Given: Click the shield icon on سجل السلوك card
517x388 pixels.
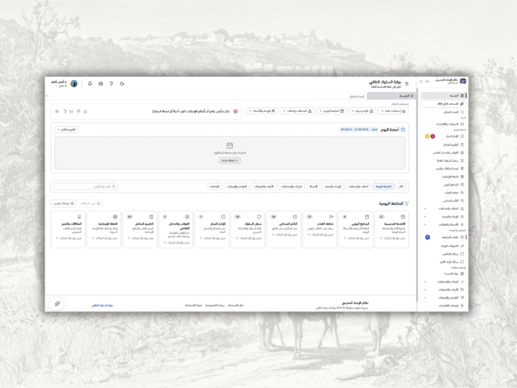Looking at the screenshot, I should click(259, 217).
